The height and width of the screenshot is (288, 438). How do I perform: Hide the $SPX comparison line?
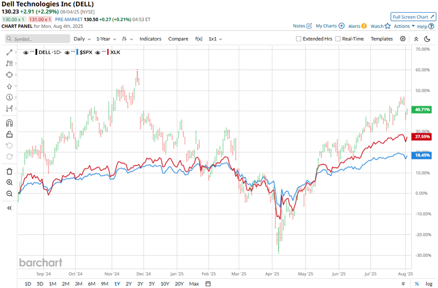(67, 53)
